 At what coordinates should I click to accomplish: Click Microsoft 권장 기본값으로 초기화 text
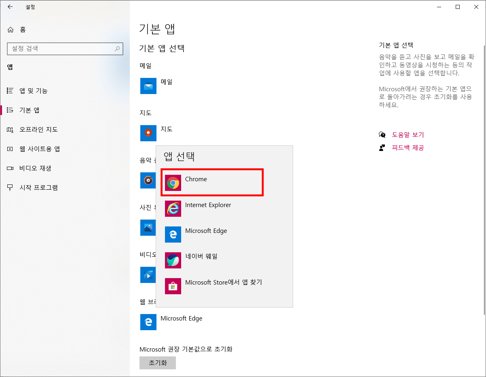pyautogui.click(x=186, y=349)
